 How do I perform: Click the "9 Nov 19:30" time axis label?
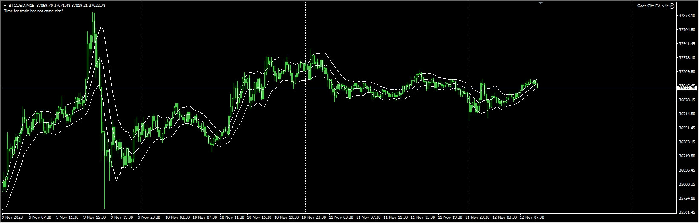click(x=122, y=217)
